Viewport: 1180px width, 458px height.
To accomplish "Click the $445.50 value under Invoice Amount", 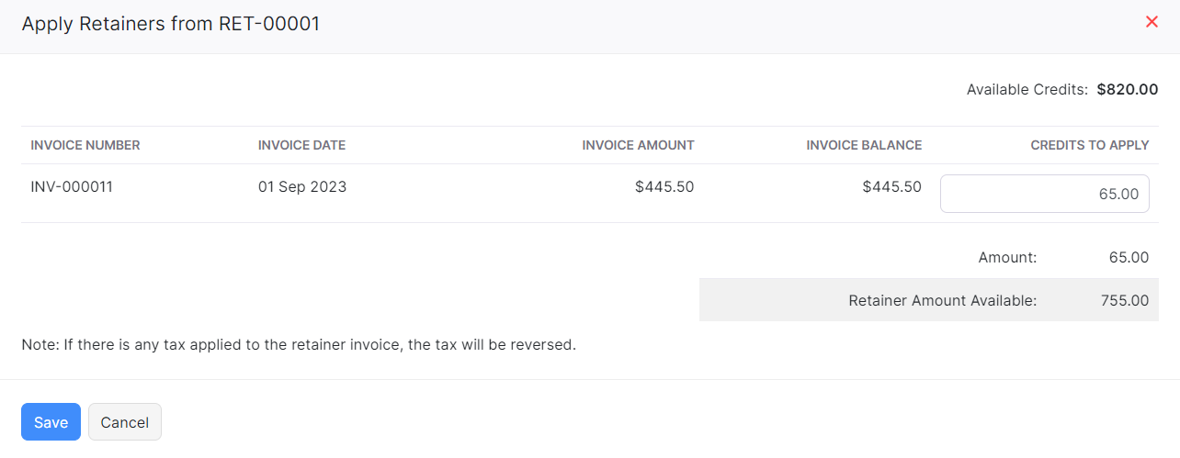I will pyautogui.click(x=664, y=187).
